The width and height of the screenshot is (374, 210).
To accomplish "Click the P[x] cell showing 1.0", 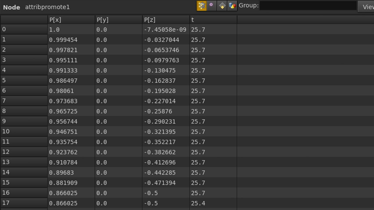I will coord(54,30).
